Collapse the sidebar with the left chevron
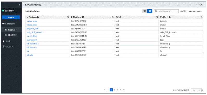 pyautogui.click(x=19, y=5)
